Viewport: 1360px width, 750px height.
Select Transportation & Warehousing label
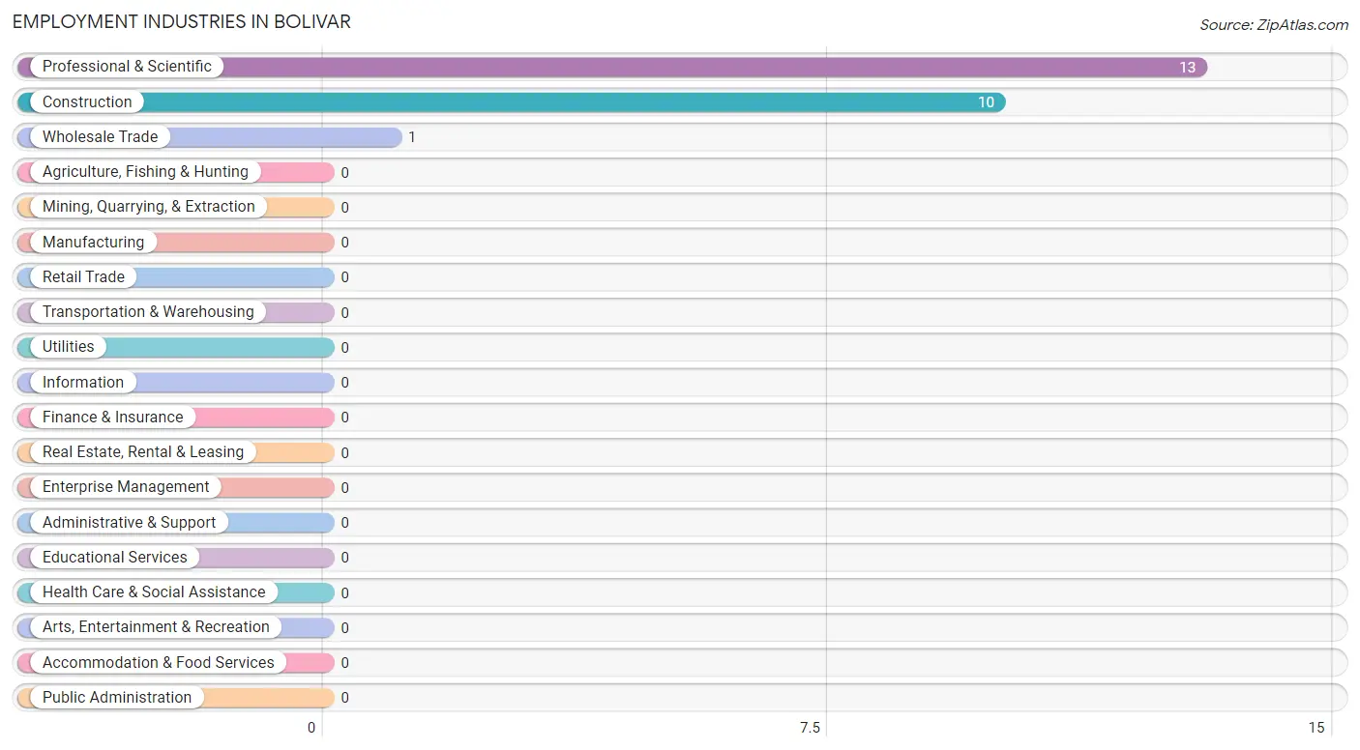click(x=148, y=312)
